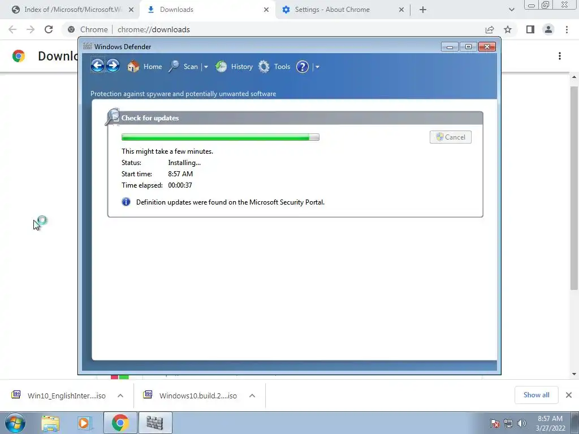This screenshot has width=579, height=434.
Task: Close the Settings - About Chrome tab
Action: pos(401,10)
